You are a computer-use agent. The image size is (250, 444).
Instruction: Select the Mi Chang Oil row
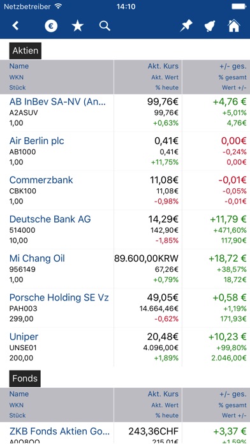125,269
